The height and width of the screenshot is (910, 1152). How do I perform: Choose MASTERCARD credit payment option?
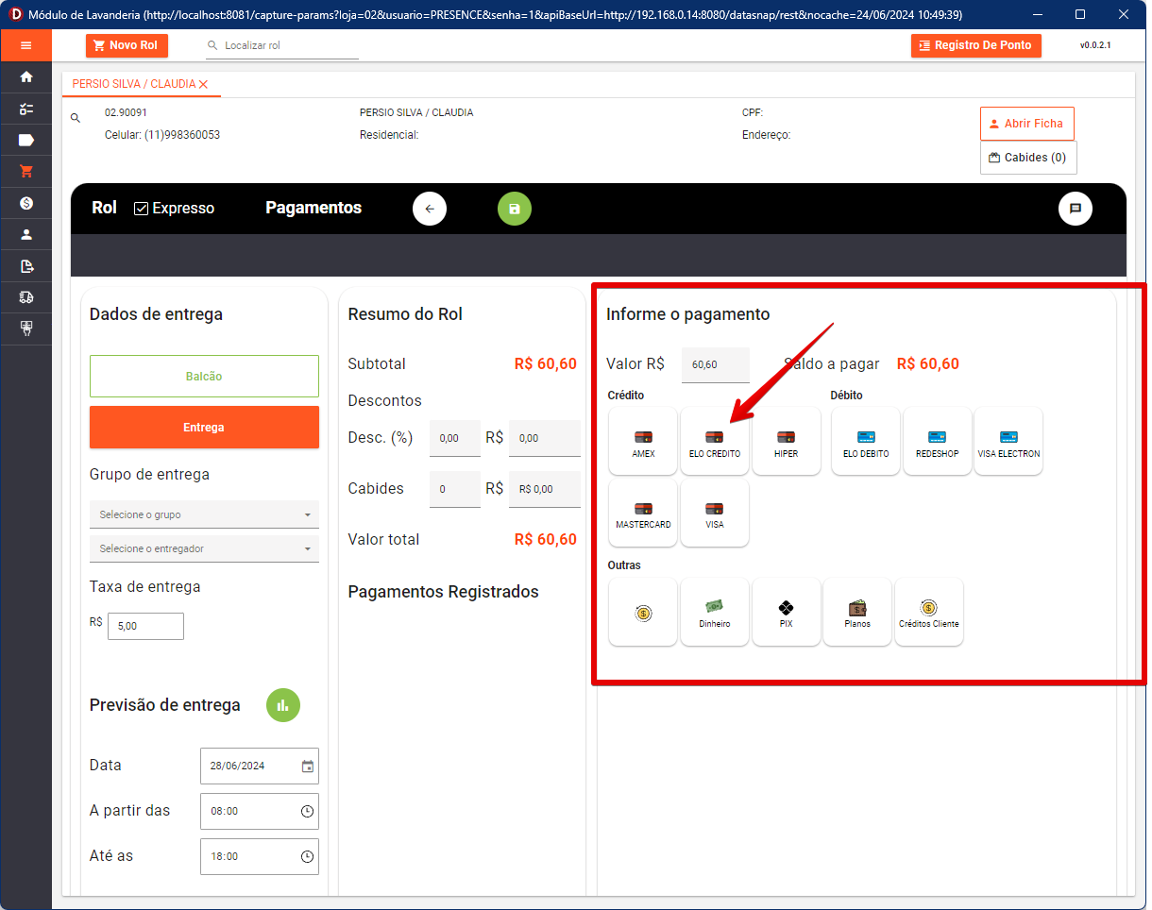pos(643,513)
